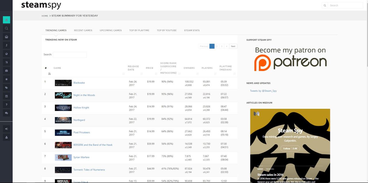Go to page 2 of the table
This screenshot has height=183, width=368.
point(217,46)
